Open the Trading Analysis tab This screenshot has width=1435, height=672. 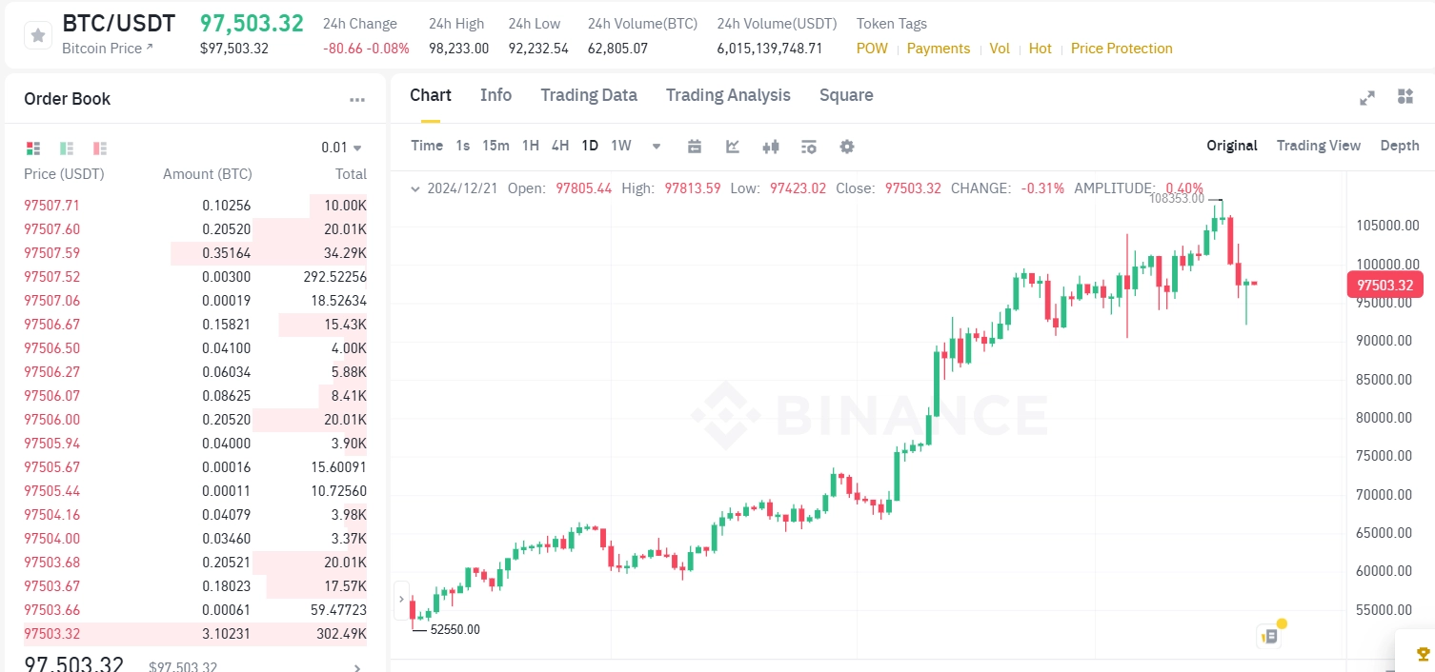pos(728,95)
